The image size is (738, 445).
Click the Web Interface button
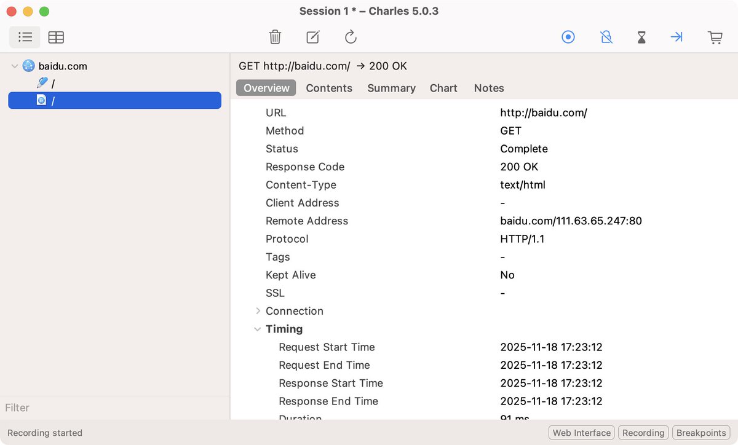click(582, 433)
